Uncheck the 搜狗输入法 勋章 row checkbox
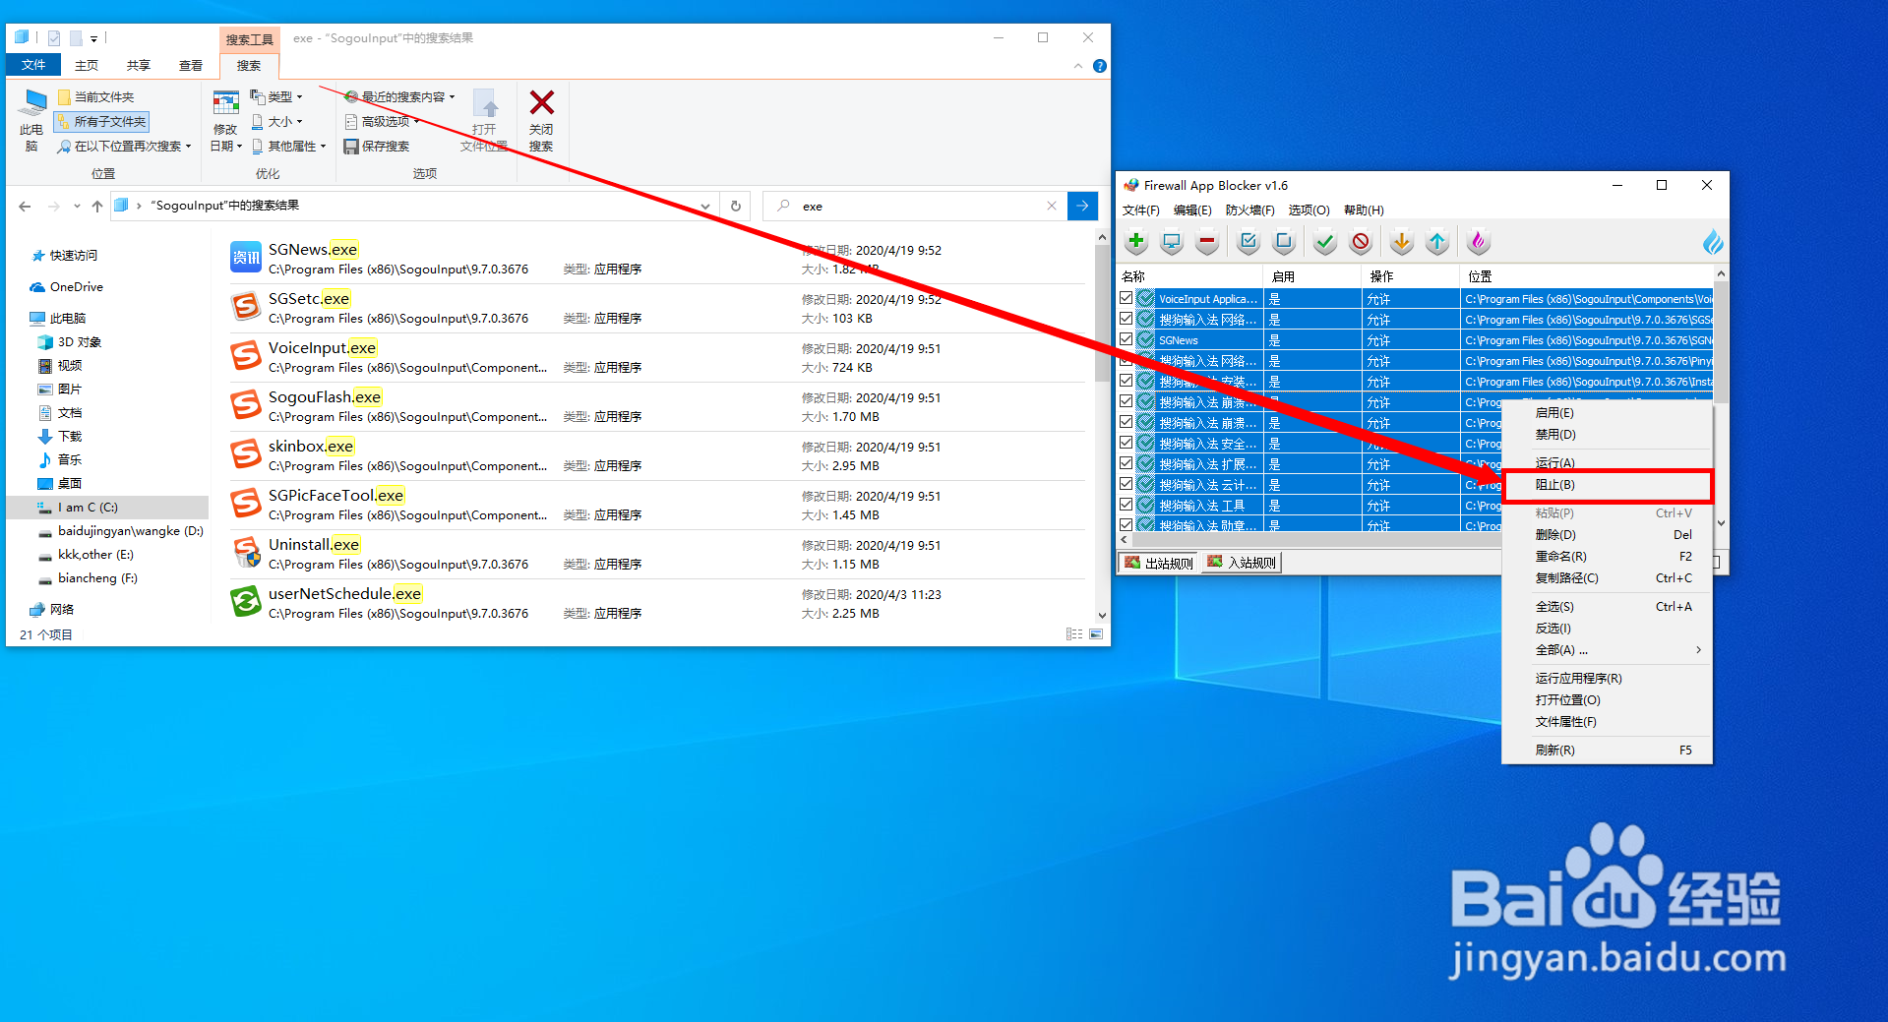The image size is (1888, 1022). point(1126,525)
